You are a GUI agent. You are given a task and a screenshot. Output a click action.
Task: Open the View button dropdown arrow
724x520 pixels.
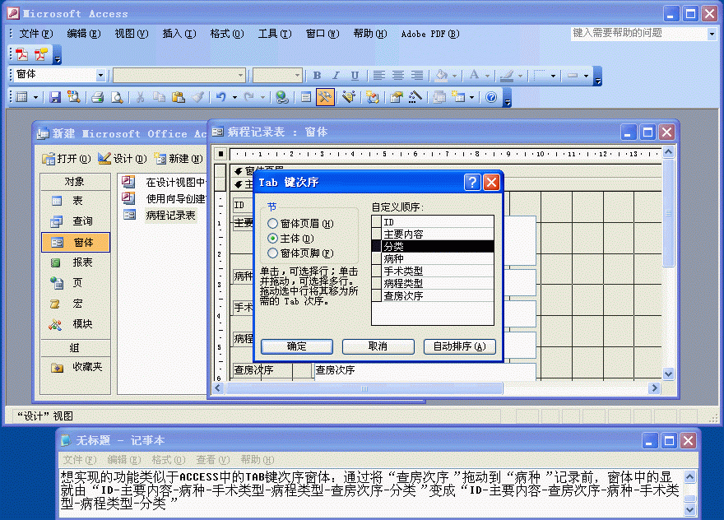tap(35, 97)
